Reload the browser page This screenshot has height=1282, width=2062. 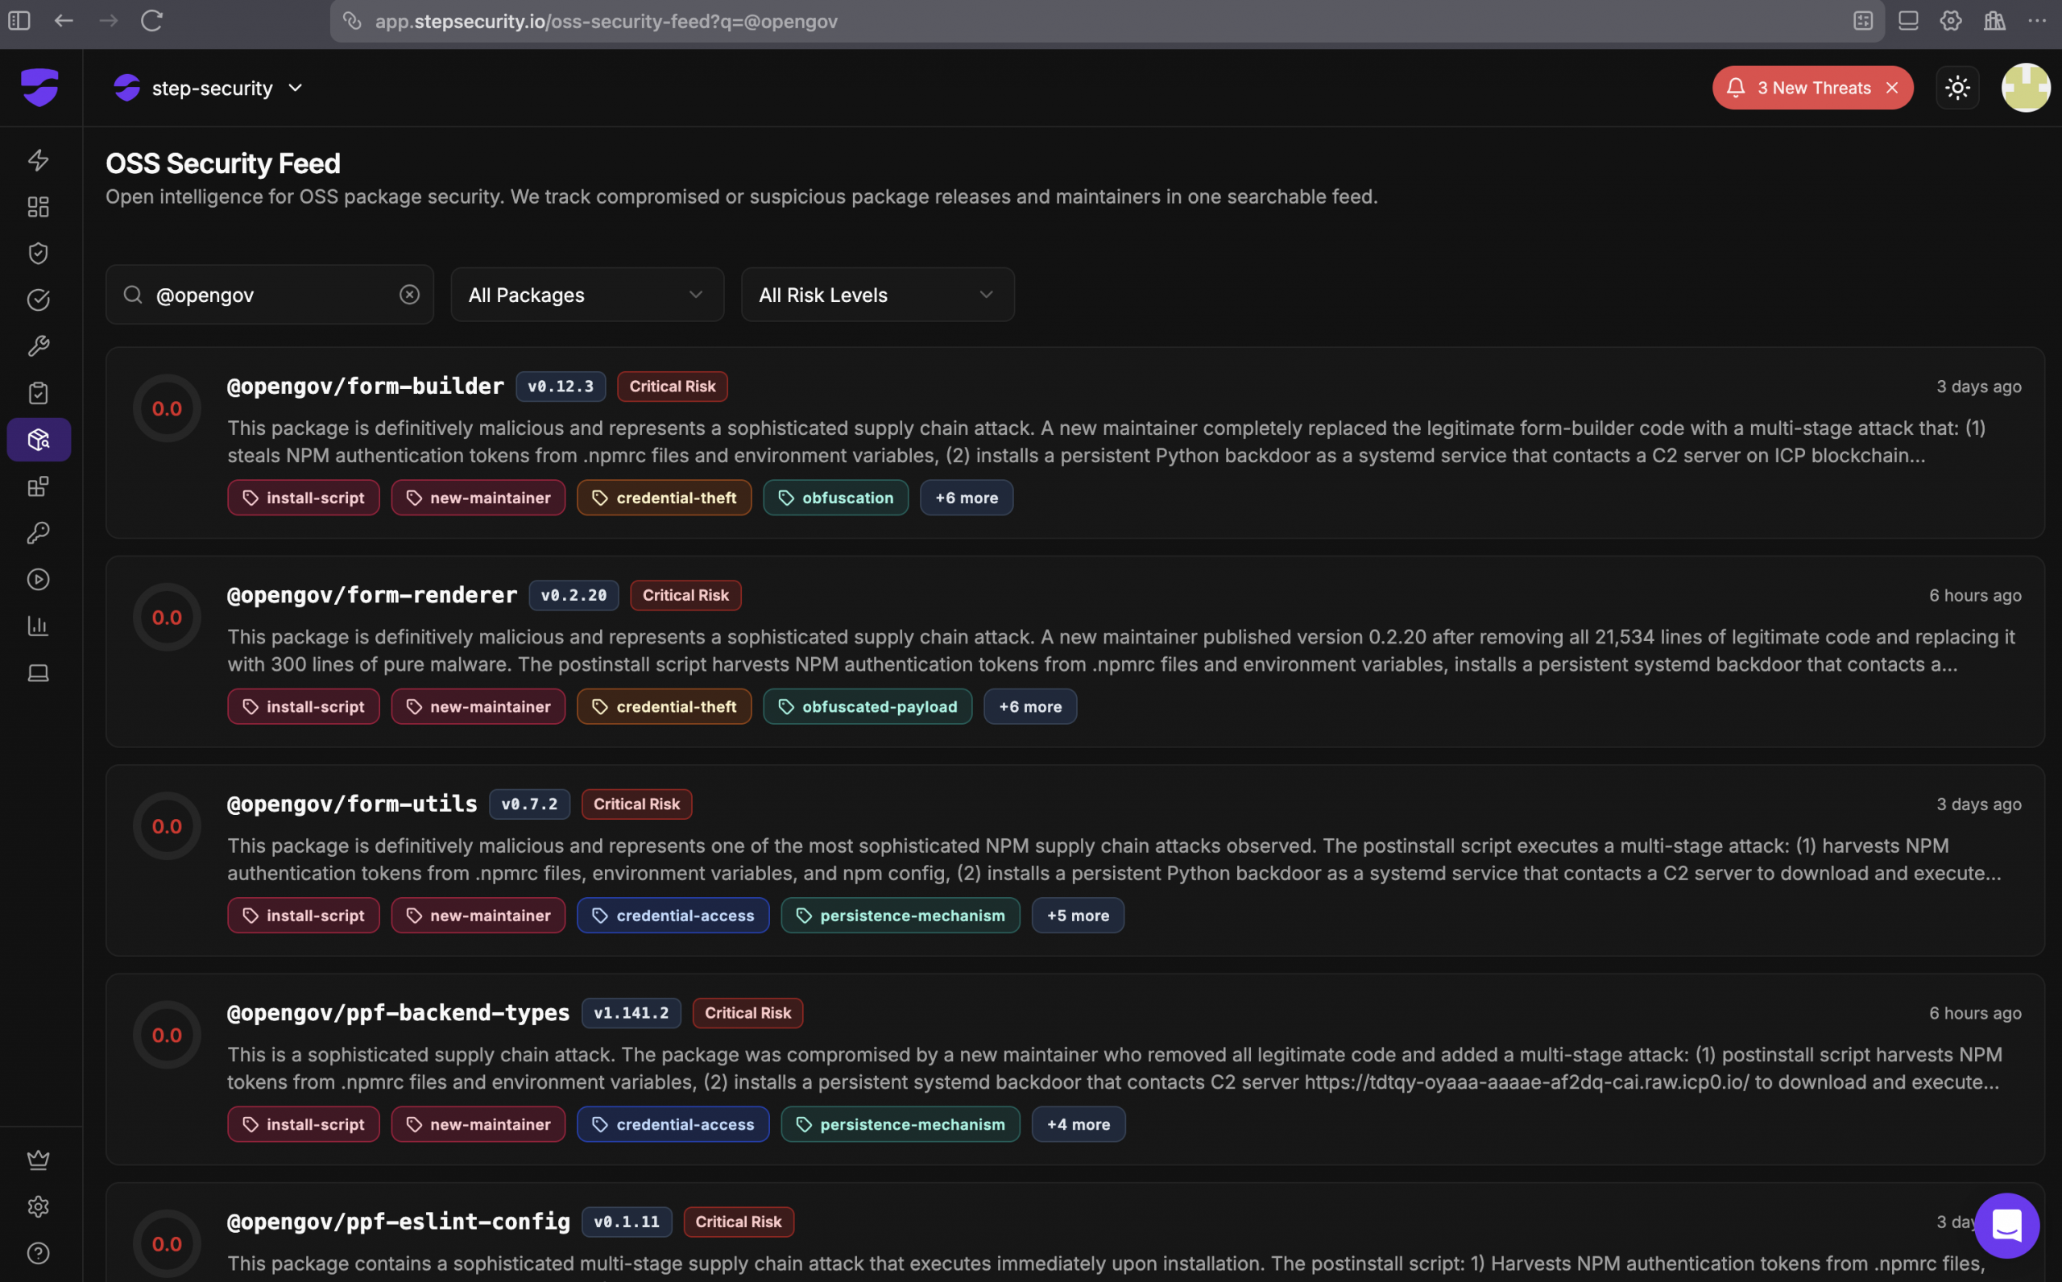click(x=151, y=20)
